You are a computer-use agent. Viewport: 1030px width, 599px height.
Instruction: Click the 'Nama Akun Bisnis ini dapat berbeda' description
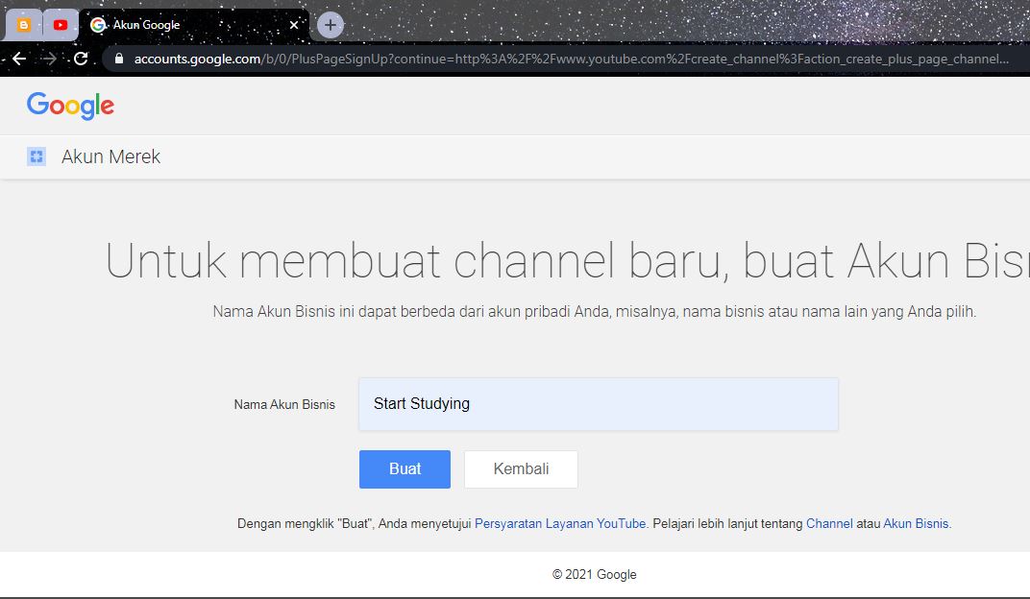(595, 312)
